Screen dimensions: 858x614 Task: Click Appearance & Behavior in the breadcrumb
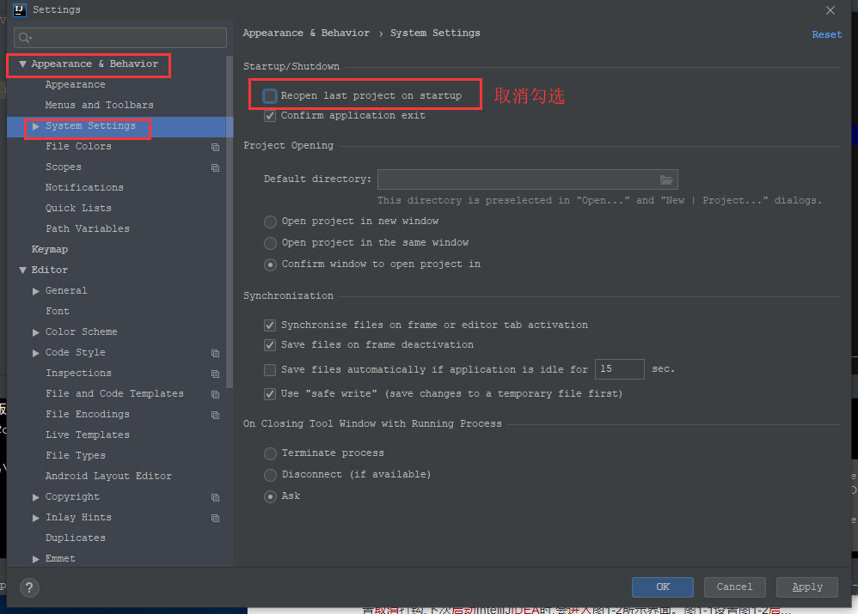(x=306, y=33)
